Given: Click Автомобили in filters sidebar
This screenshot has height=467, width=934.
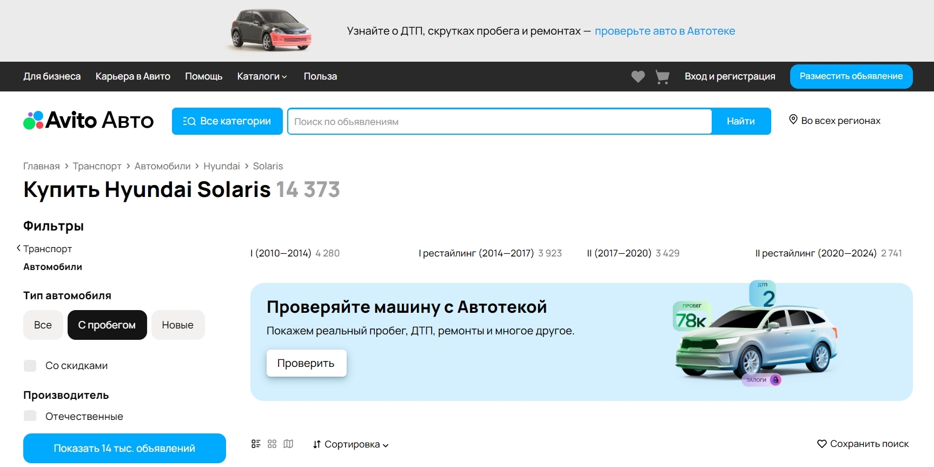Looking at the screenshot, I should 53,267.
